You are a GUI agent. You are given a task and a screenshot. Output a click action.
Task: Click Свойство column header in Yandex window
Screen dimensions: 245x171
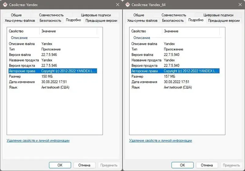(x=23, y=31)
